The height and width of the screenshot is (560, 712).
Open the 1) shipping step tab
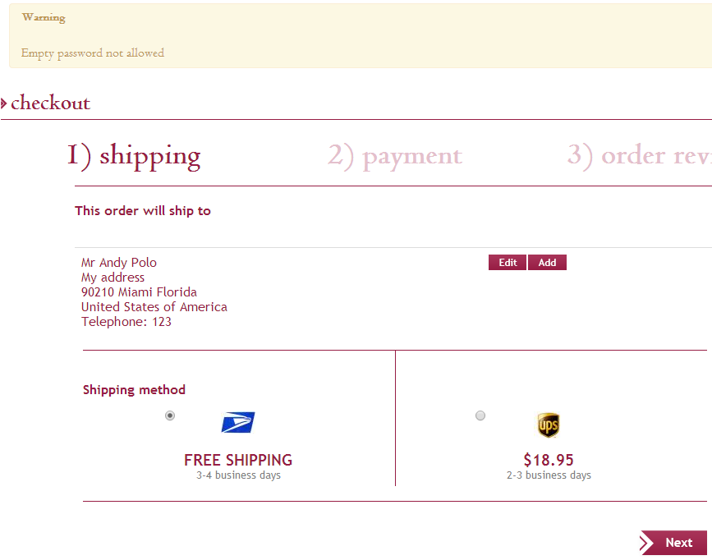point(134,155)
